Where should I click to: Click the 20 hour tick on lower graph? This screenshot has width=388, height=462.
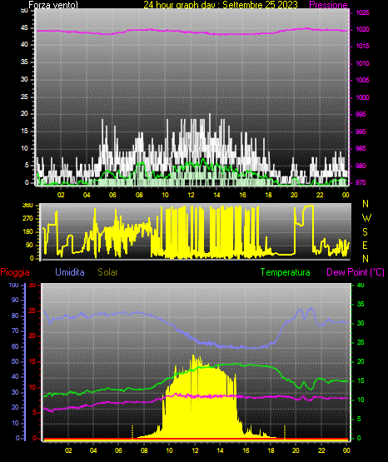coord(296,450)
